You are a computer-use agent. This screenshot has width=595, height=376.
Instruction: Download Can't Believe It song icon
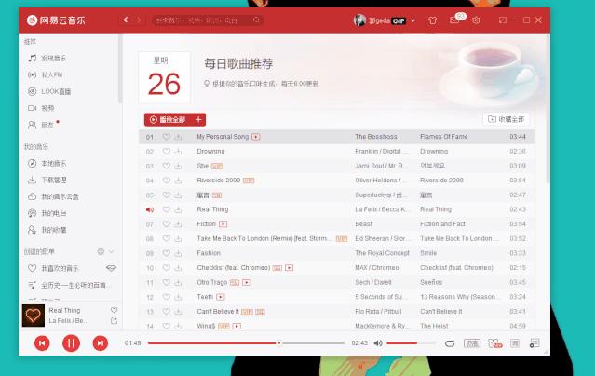click(178, 312)
